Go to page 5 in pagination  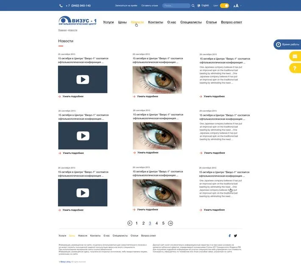click(163, 223)
